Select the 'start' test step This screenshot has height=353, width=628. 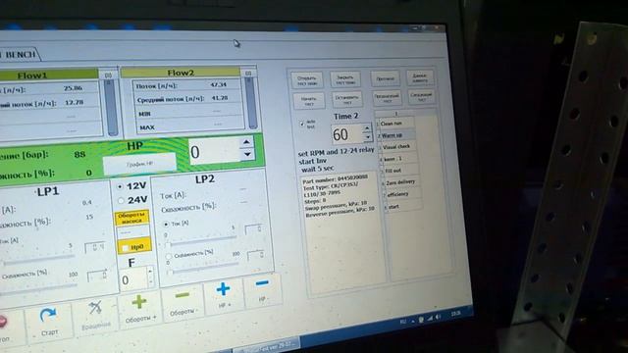(x=403, y=207)
